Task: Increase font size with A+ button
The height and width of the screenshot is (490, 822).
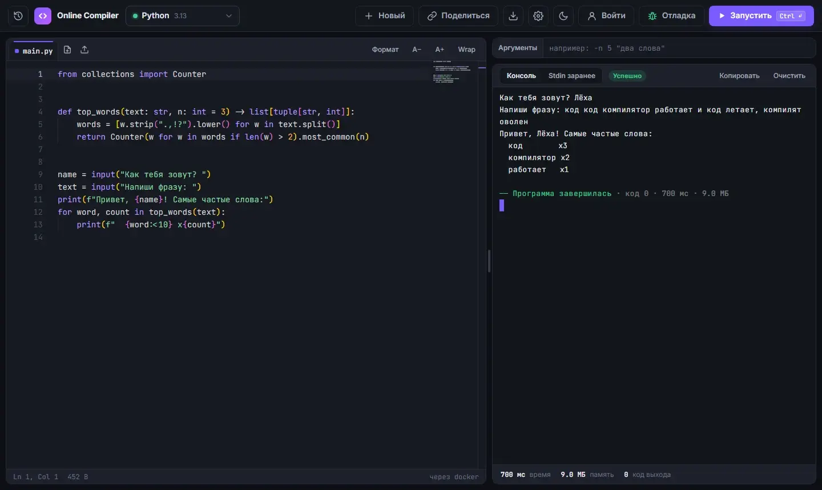Action: tap(440, 50)
